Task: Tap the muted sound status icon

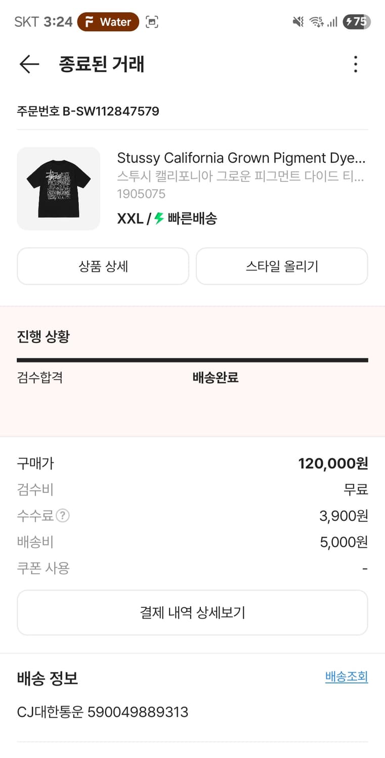Action: pyautogui.click(x=298, y=22)
